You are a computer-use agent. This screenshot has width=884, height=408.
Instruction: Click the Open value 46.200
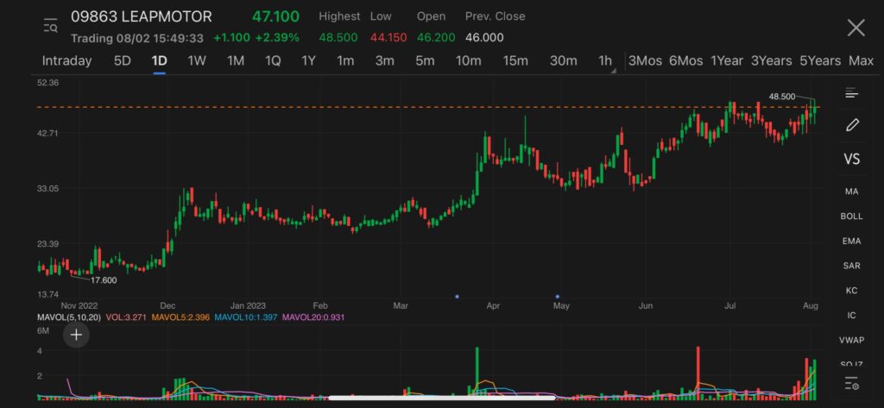[436, 38]
